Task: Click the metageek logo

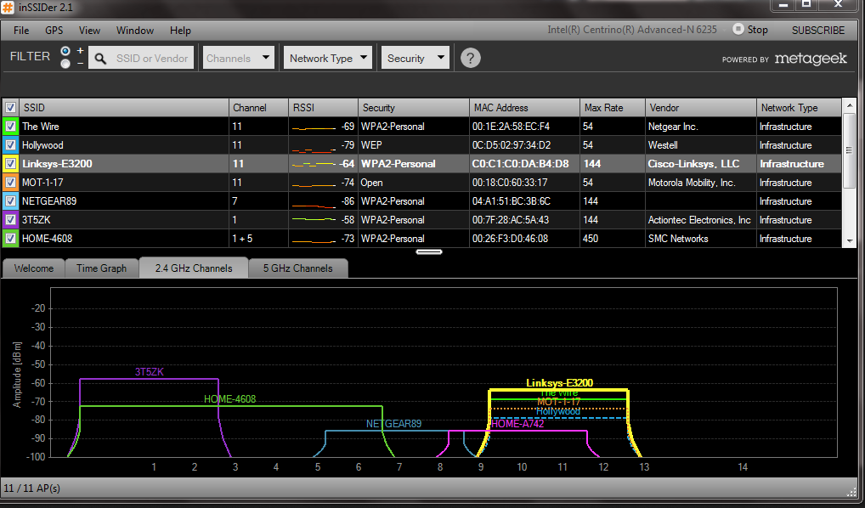Action: 811,59
